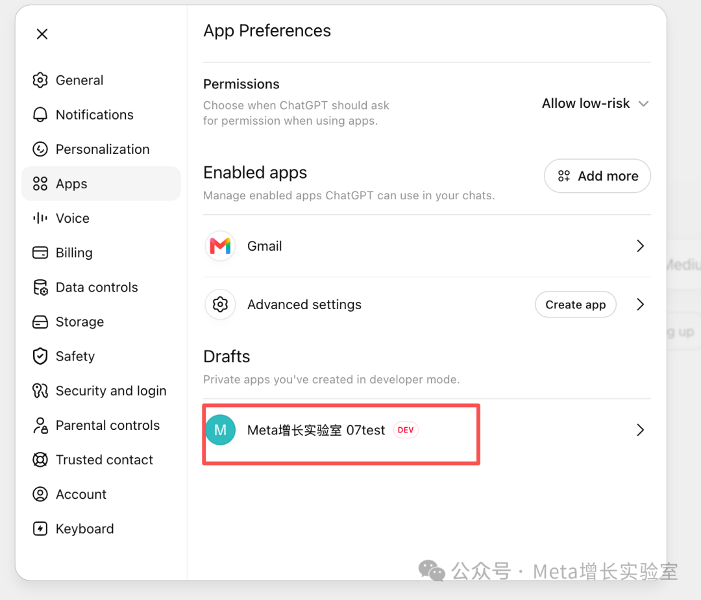Click the Create app button
The height and width of the screenshot is (600, 701).
click(576, 305)
